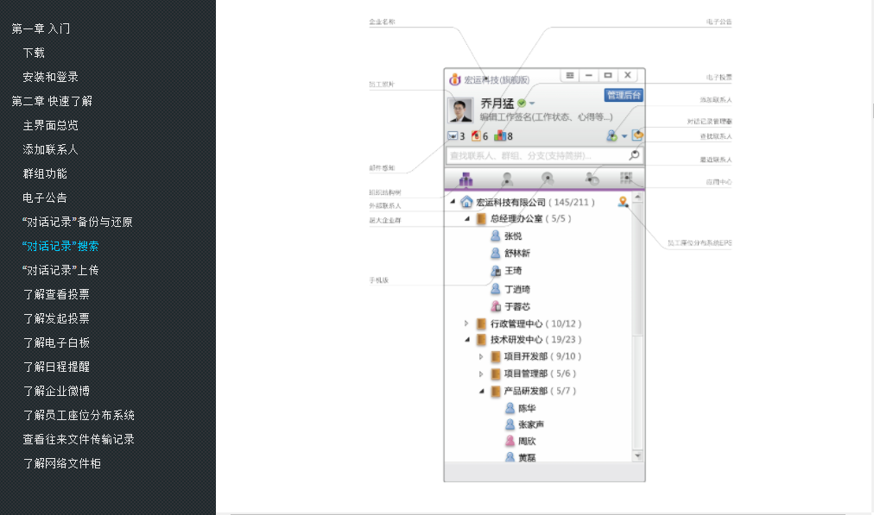Click the 宏运科技 app logo icon
Screen dimensions: 874x515
point(455,79)
